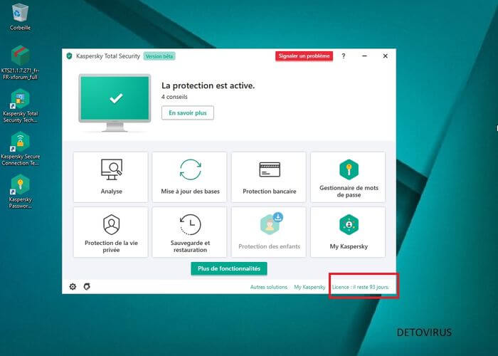Image resolution: width=498 pixels, height=356 pixels.
Task: Open the Kaspersky Password Manager desktop shortcut
Action: click(20, 192)
